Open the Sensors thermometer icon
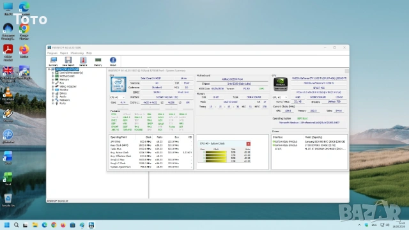Screen dimensions: 409x230 click(83, 61)
